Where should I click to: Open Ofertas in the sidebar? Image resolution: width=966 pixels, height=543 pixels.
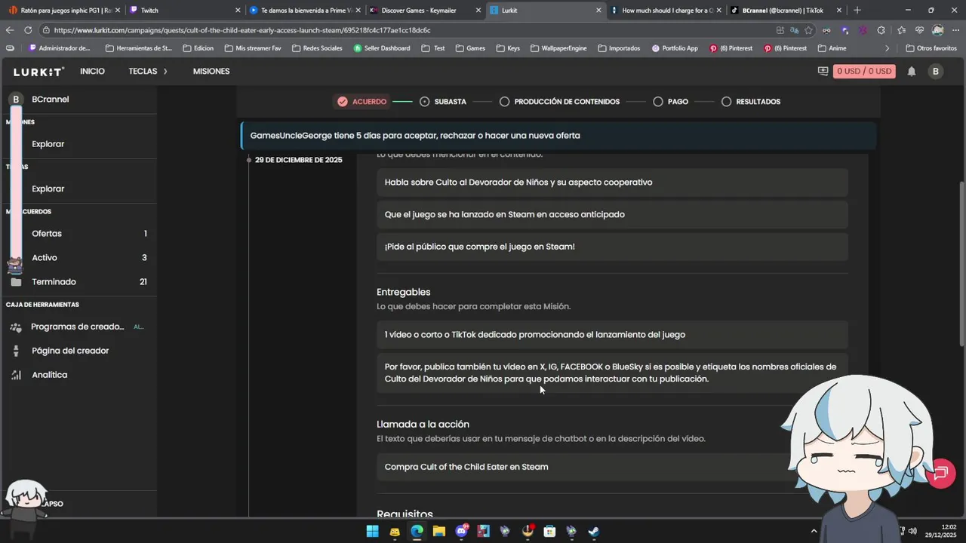click(78, 234)
